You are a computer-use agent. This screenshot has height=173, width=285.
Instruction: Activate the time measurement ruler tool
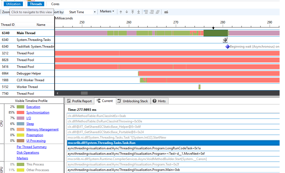click(x=166, y=12)
